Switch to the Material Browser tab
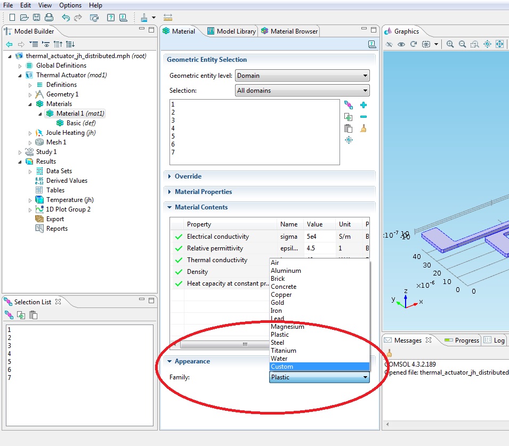The height and width of the screenshot is (446, 509). 289,31
